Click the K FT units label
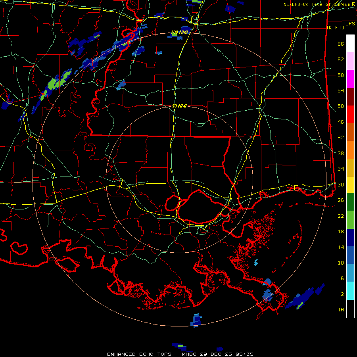Viewport: 357px width, 357px height. click(335, 28)
